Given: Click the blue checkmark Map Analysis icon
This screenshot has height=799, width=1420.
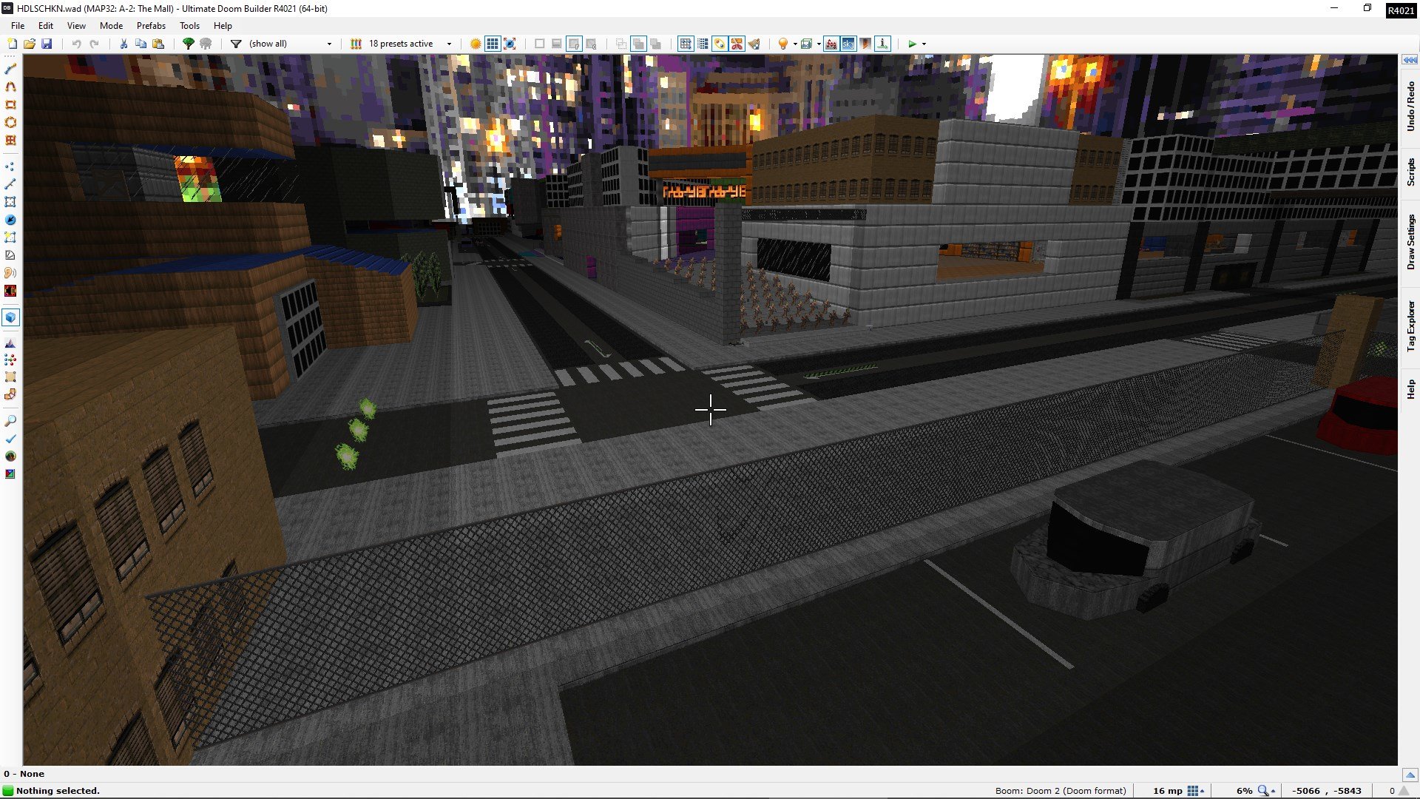Looking at the screenshot, I should coord(10,439).
